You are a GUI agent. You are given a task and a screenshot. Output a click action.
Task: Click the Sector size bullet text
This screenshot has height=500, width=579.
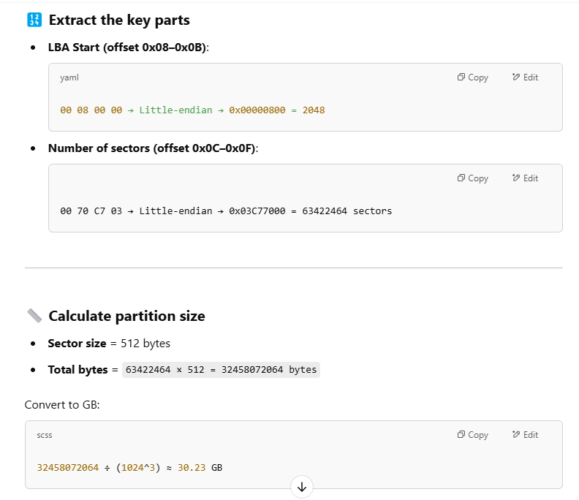109,343
